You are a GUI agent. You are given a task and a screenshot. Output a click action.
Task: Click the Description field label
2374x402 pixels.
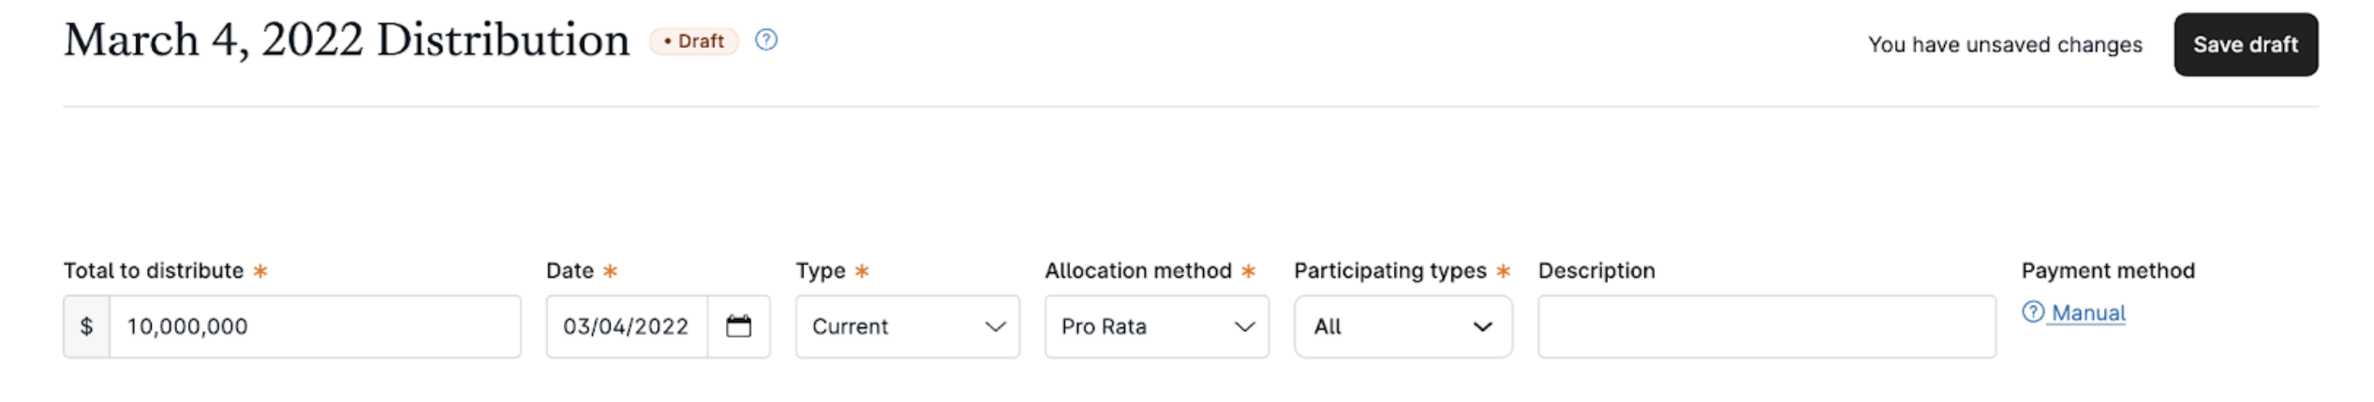pyautogui.click(x=1595, y=271)
